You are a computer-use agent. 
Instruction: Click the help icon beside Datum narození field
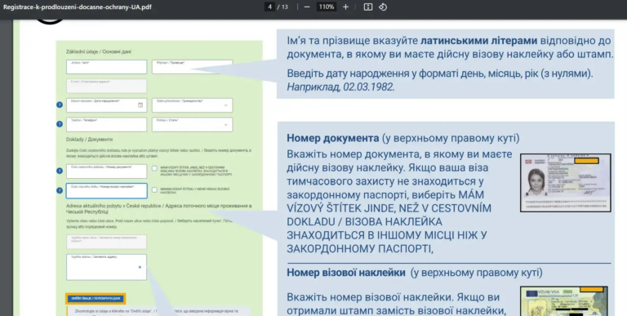(x=60, y=105)
